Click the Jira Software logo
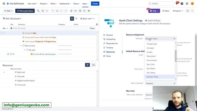The width and height of the screenshot is (197, 111). coord(15,4)
